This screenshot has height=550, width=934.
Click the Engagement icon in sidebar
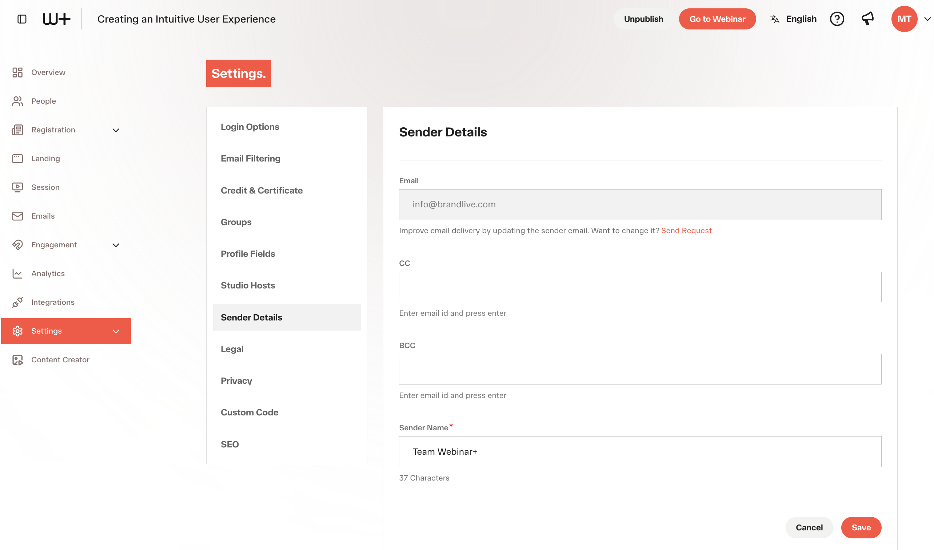[x=17, y=244]
